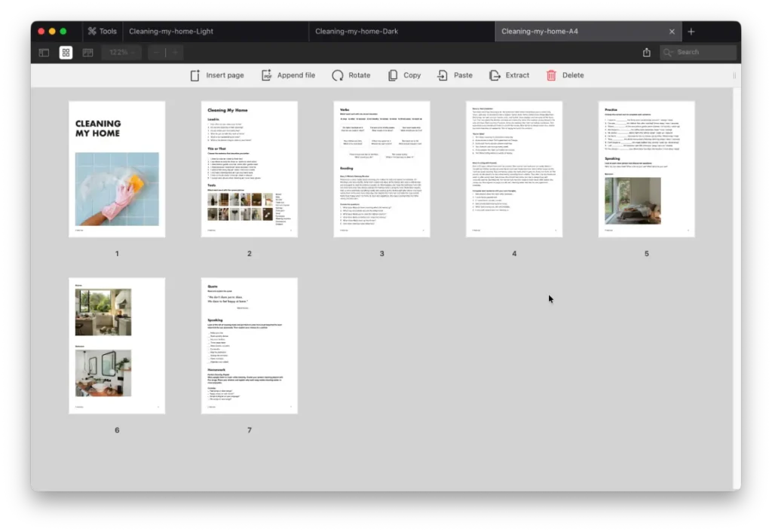Select the page 1 cover thumbnail
The image size is (772, 532).
click(x=117, y=169)
